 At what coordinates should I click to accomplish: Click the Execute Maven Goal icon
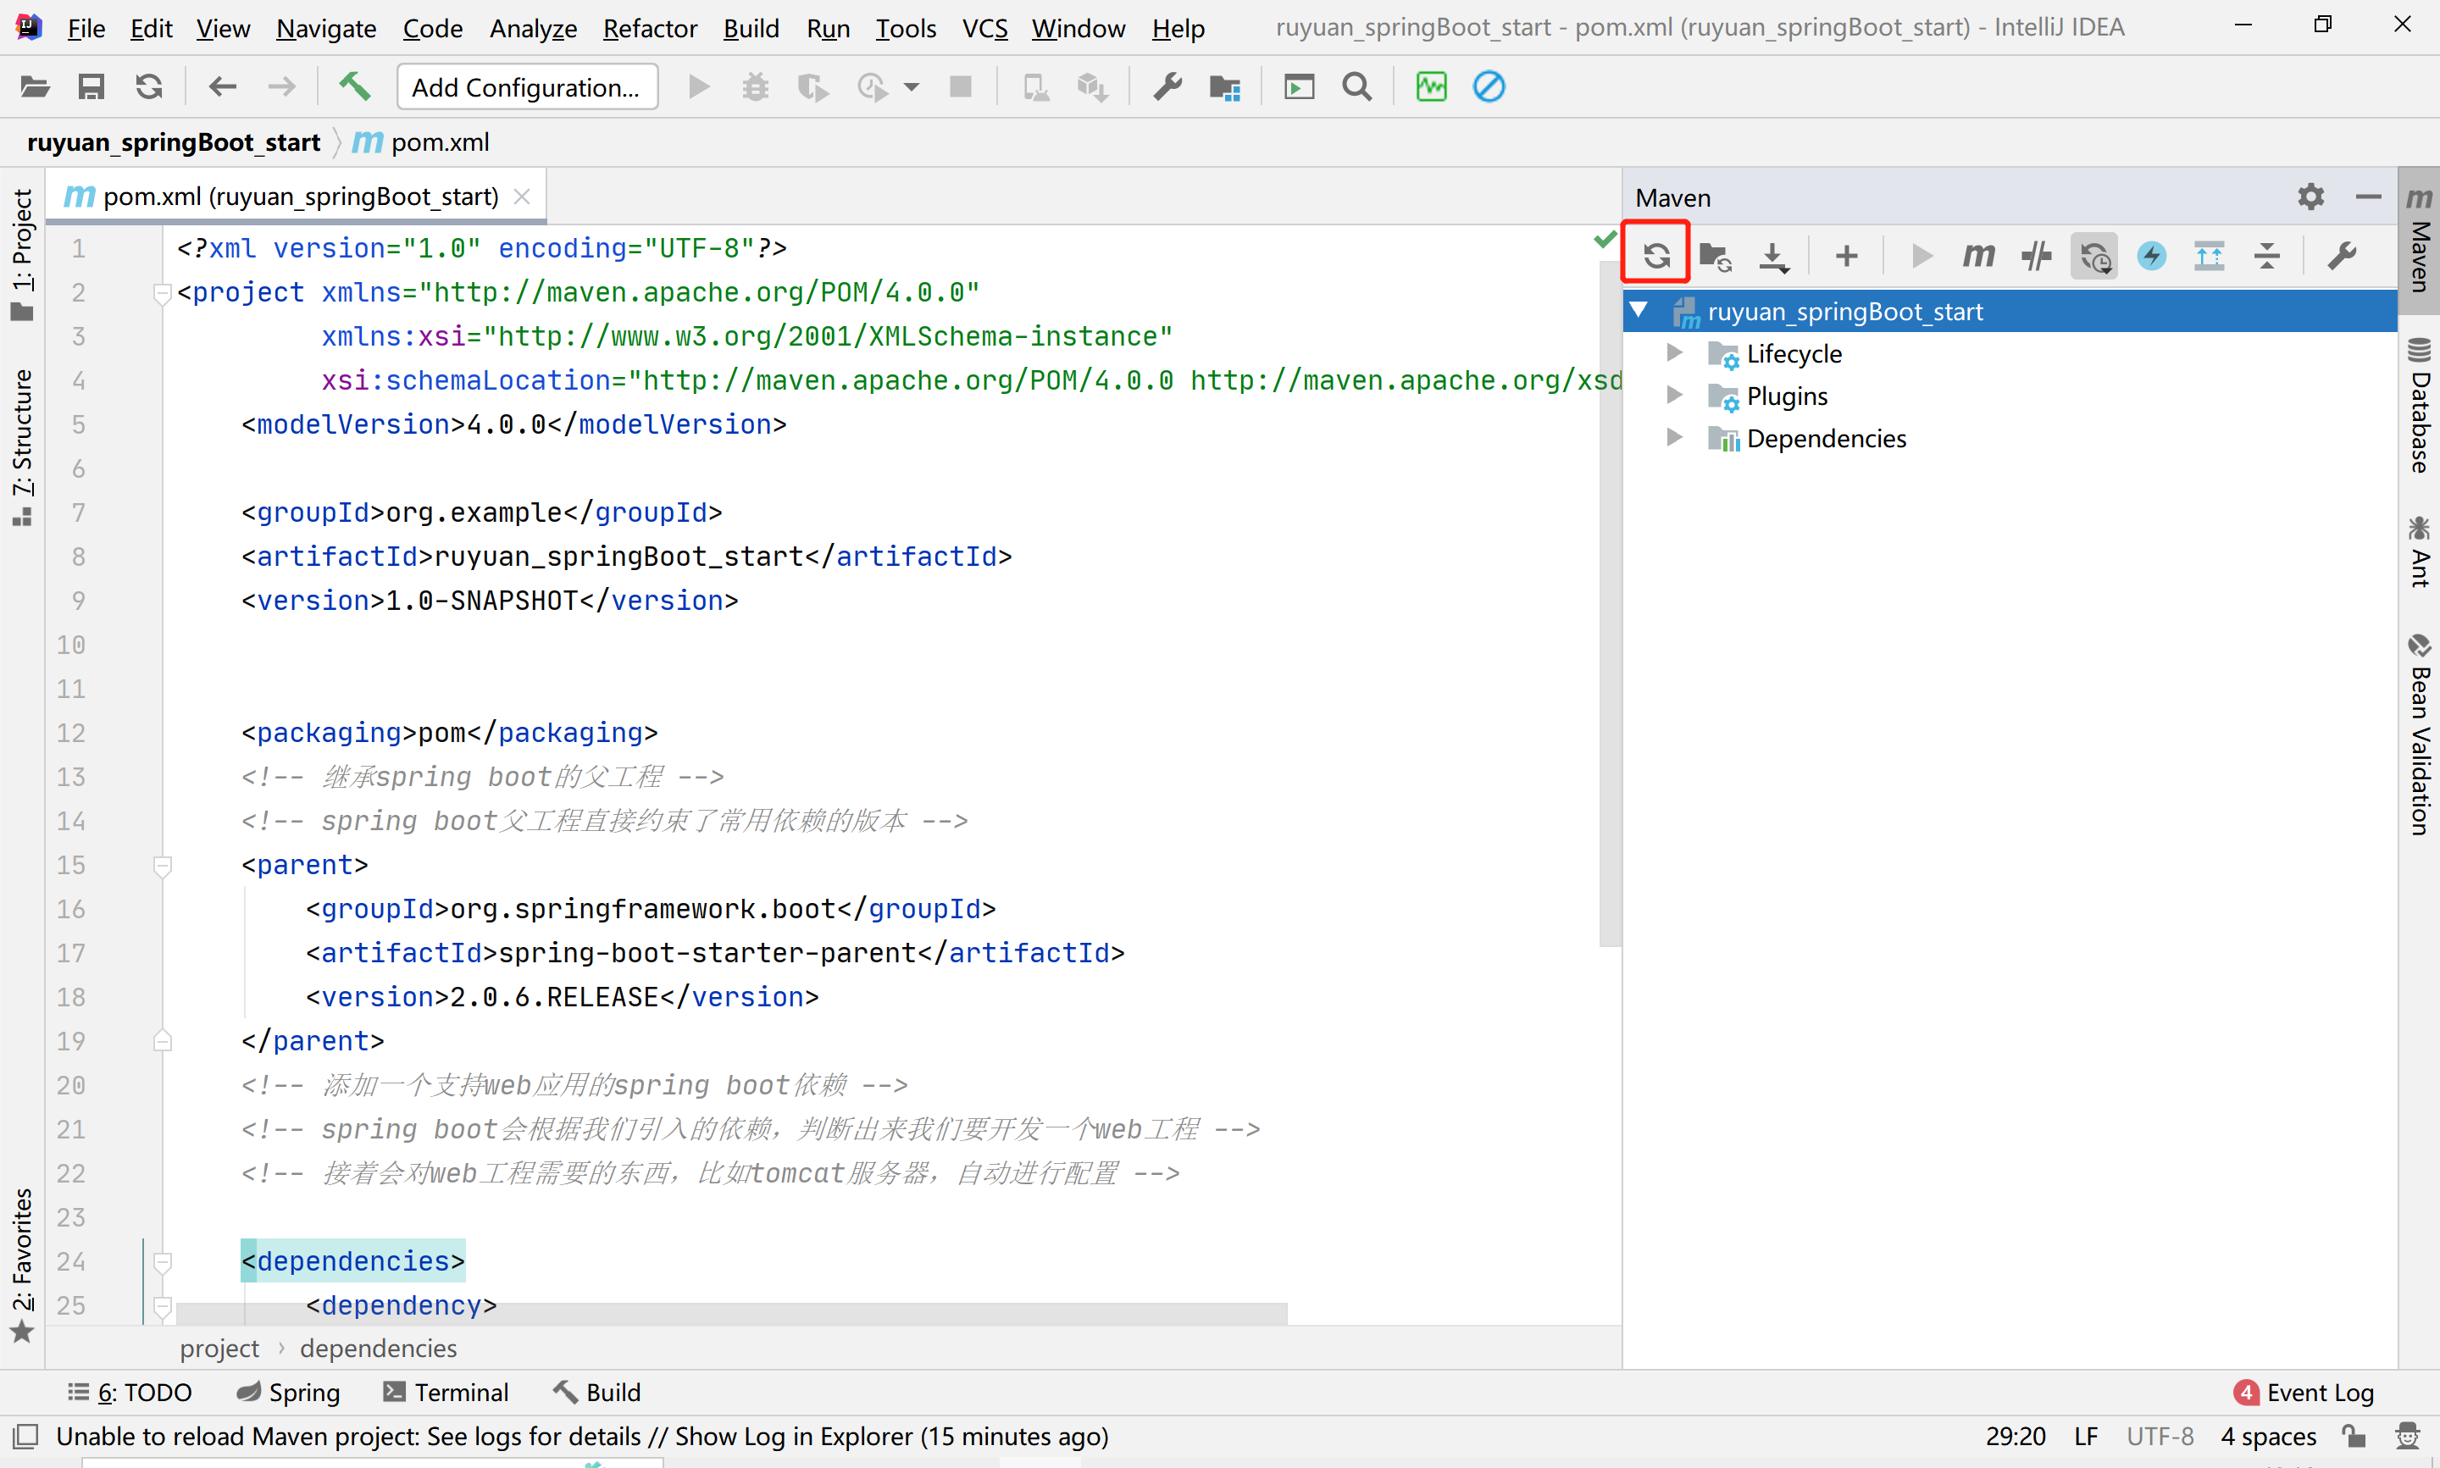point(1978,256)
